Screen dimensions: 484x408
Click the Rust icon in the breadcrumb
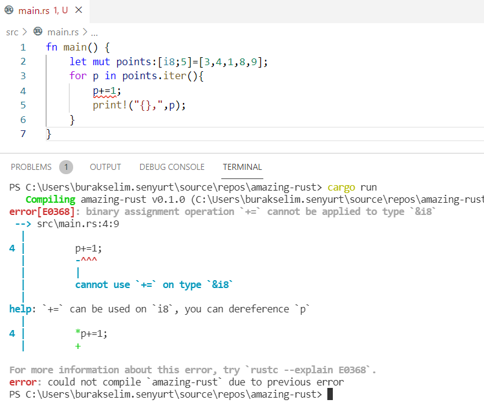tap(38, 32)
